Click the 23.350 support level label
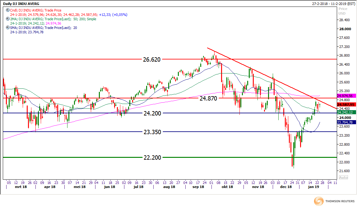 [x=152, y=132]
